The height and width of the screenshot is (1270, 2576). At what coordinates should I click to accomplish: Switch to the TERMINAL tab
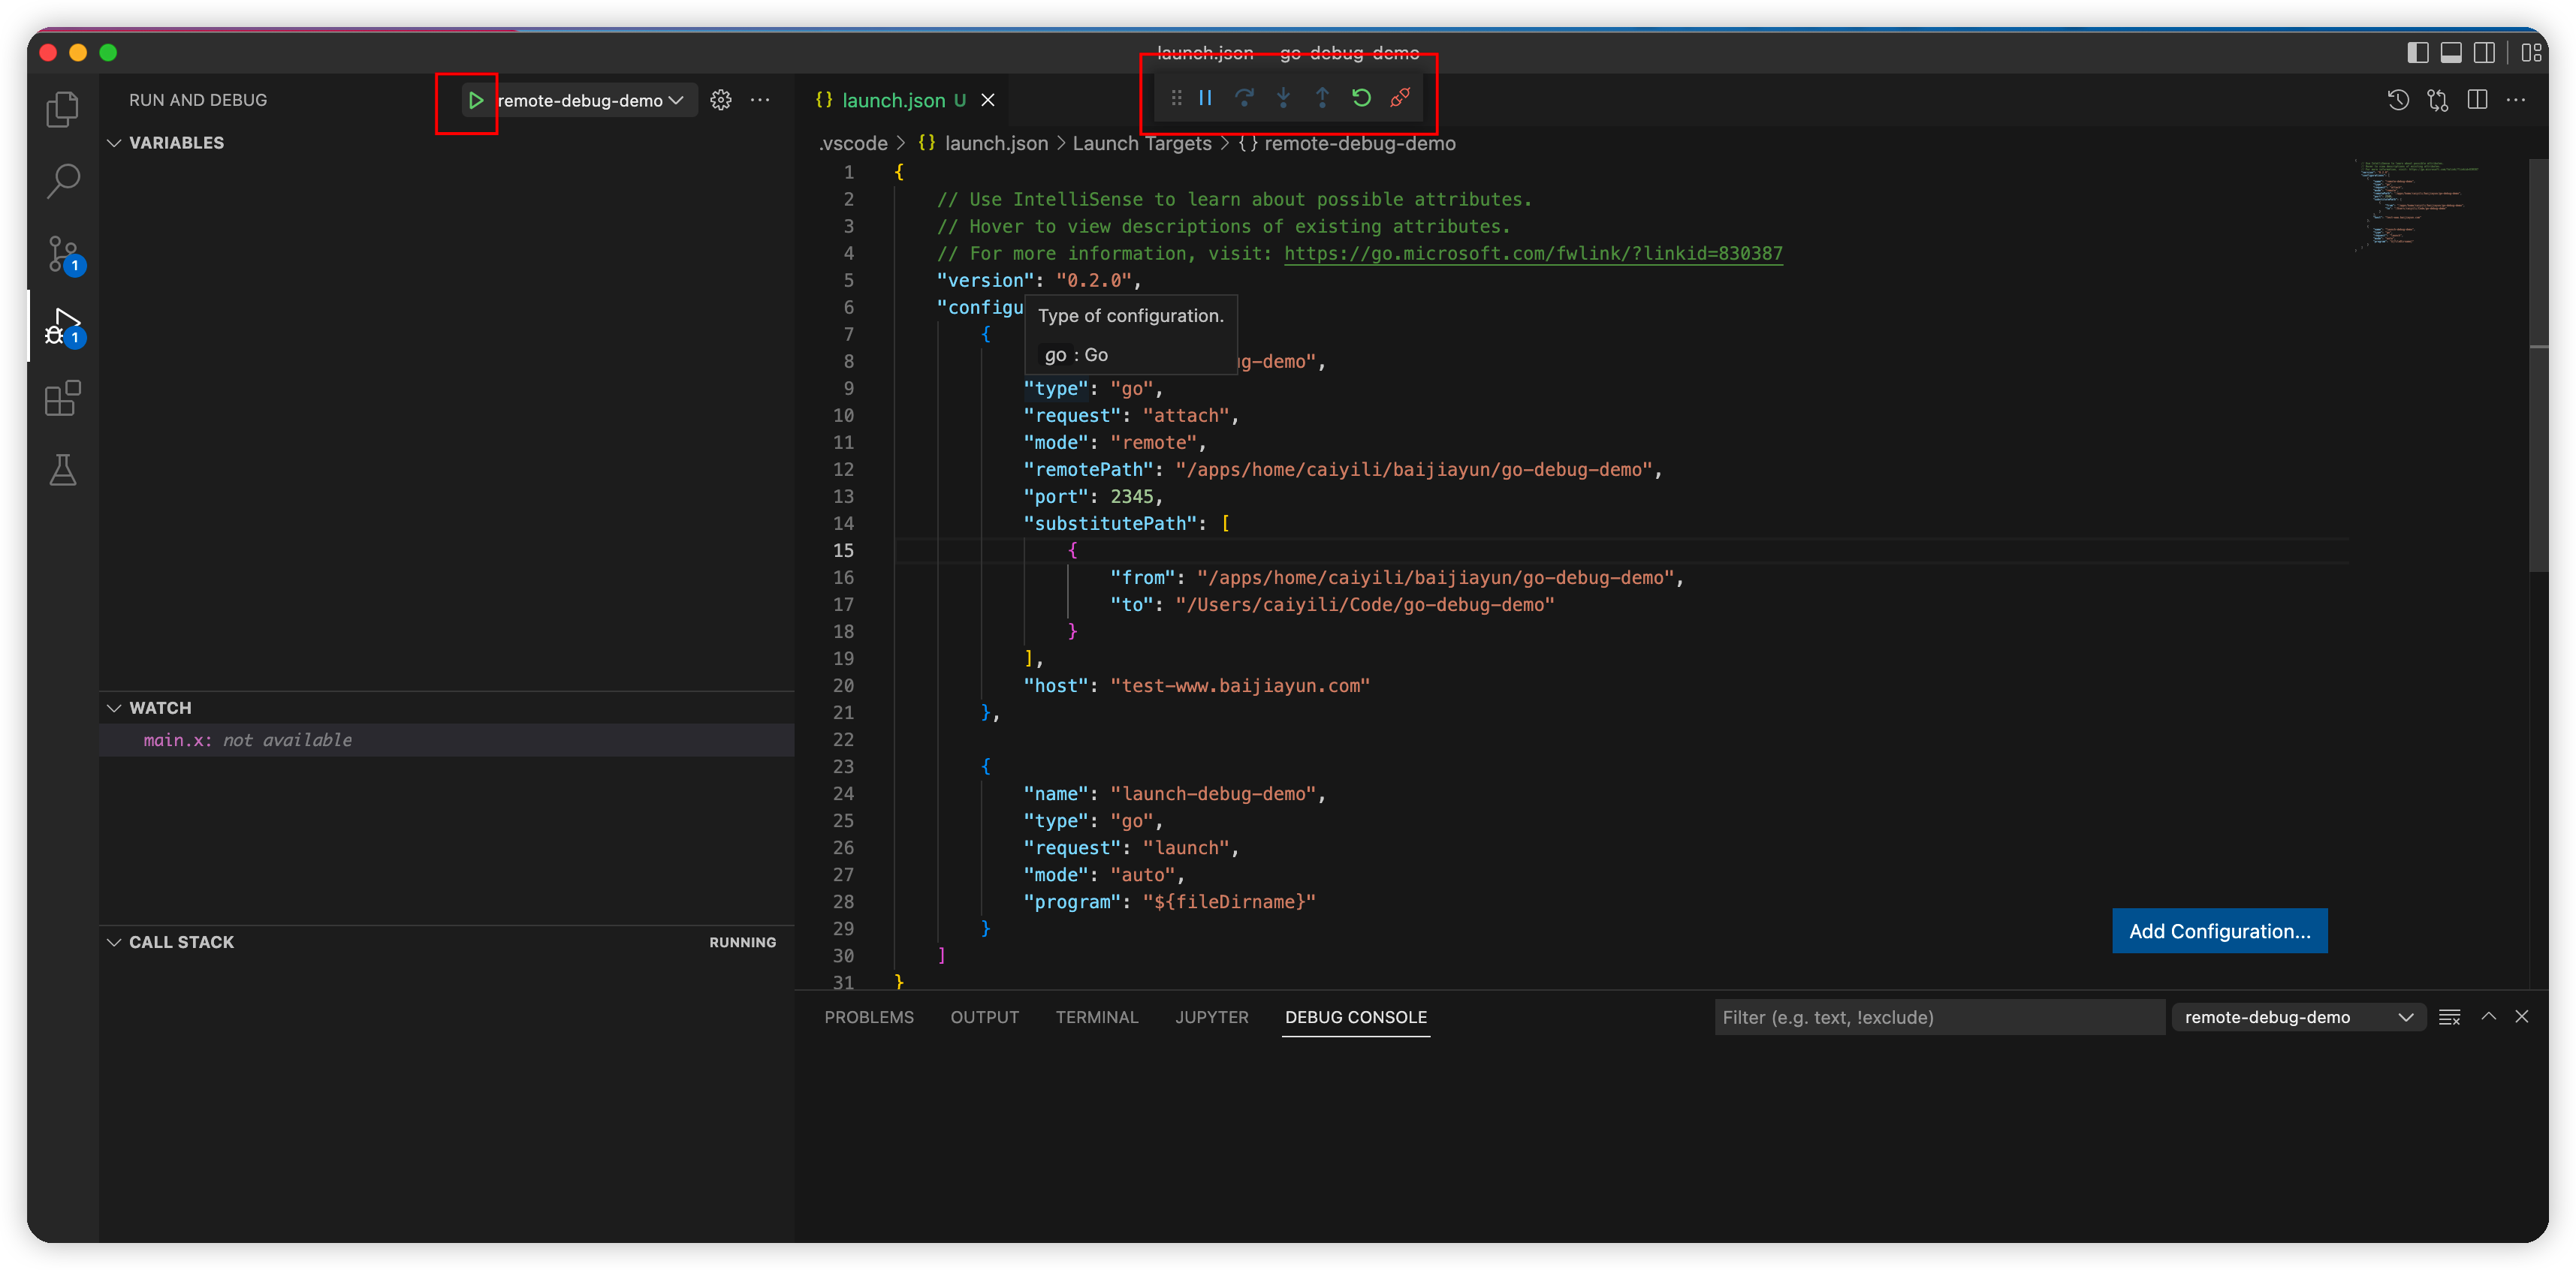pos(1096,1017)
